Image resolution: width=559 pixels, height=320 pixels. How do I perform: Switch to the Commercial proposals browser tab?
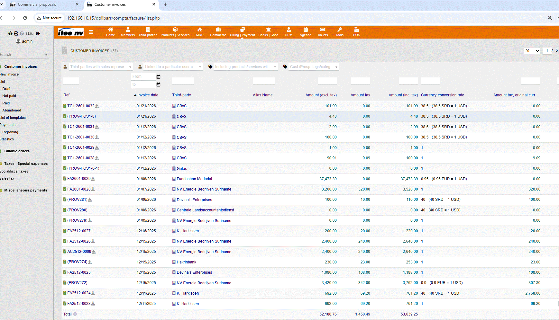click(37, 4)
